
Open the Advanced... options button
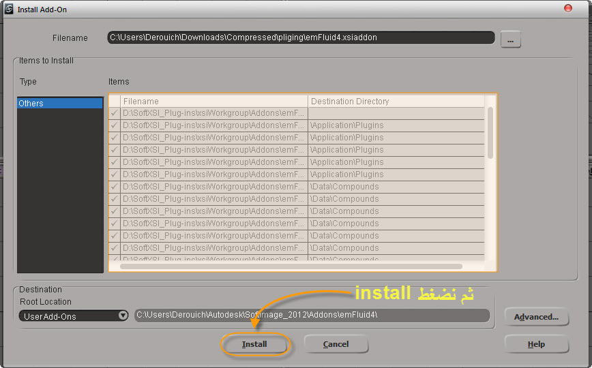(x=536, y=317)
